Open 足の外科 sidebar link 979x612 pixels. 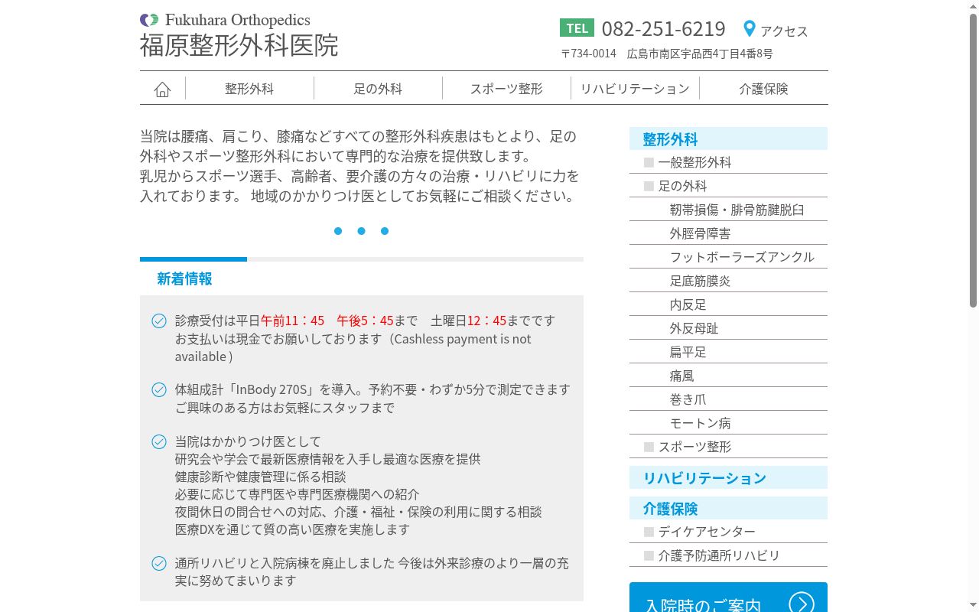pos(728,186)
